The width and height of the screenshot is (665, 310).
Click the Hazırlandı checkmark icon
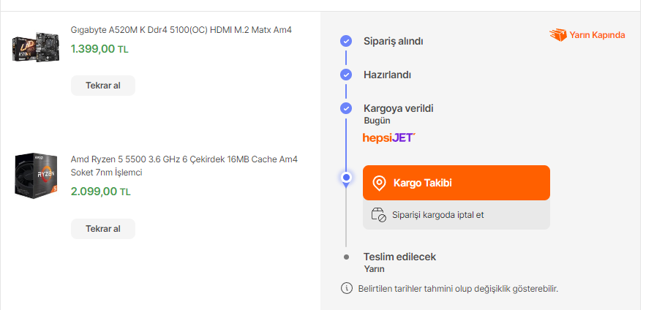pos(346,75)
